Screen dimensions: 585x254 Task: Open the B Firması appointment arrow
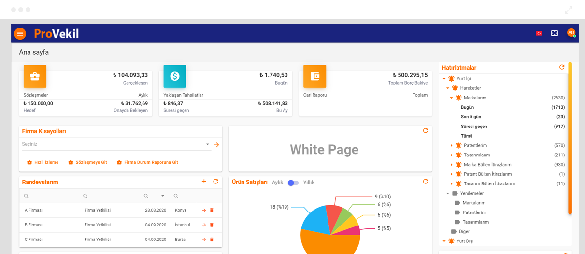click(x=204, y=225)
